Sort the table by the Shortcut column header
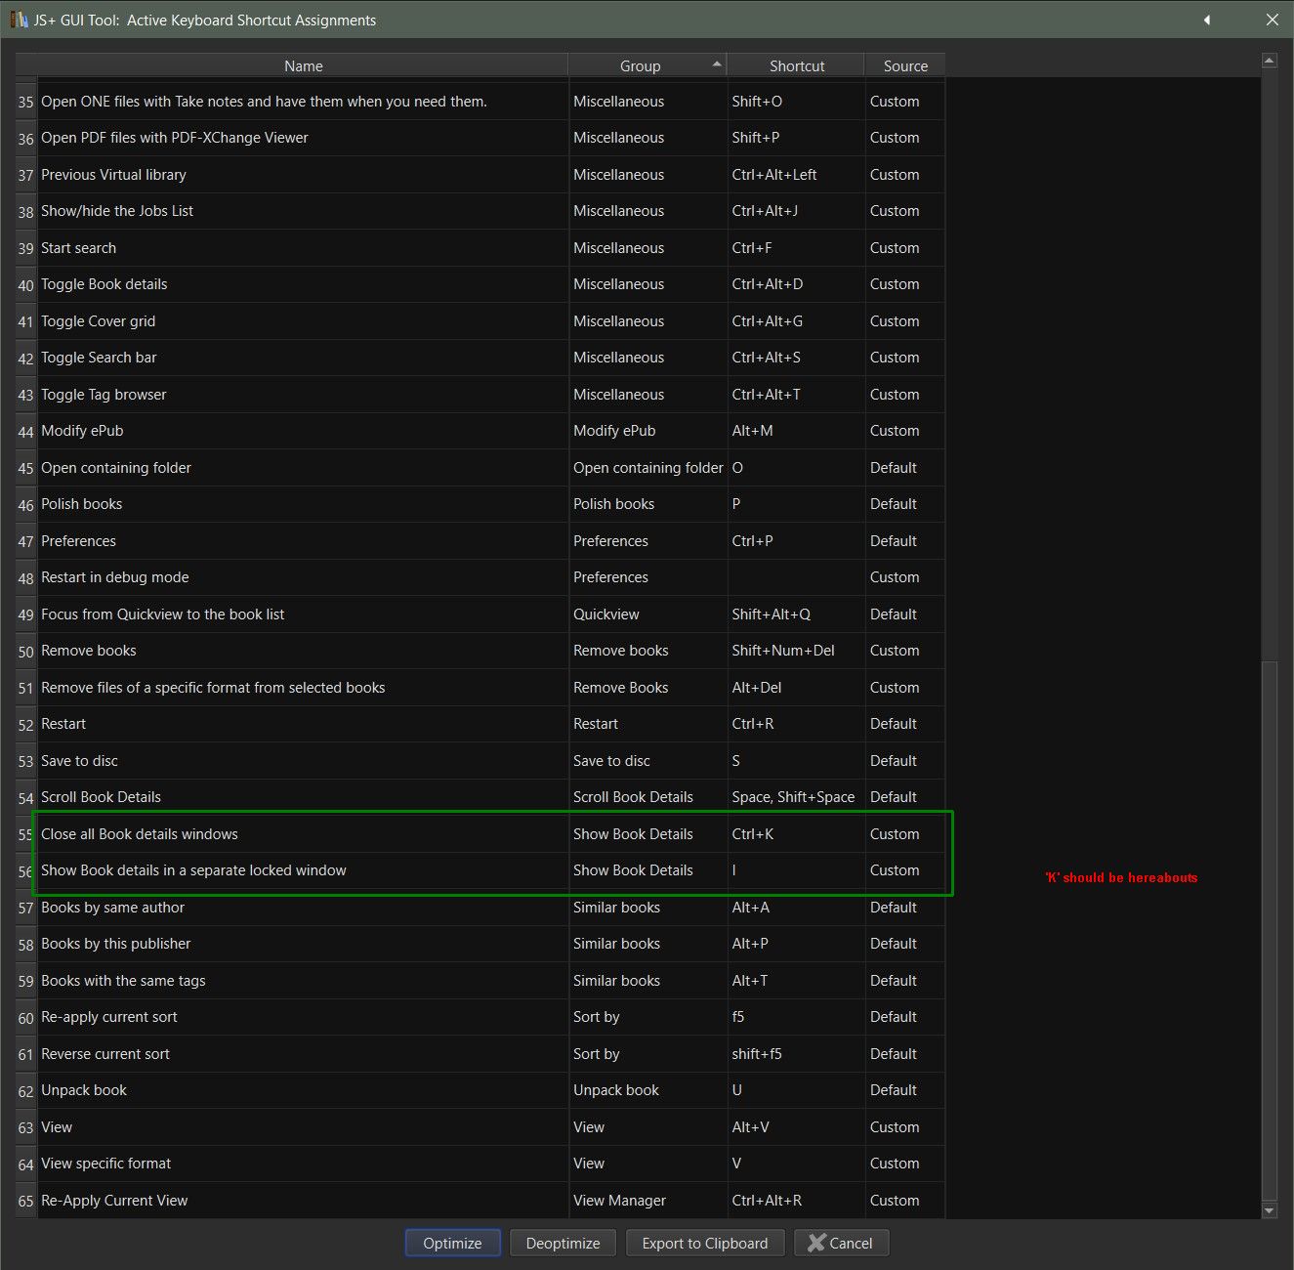This screenshot has width=1294, height=1270. click(796, 65)
